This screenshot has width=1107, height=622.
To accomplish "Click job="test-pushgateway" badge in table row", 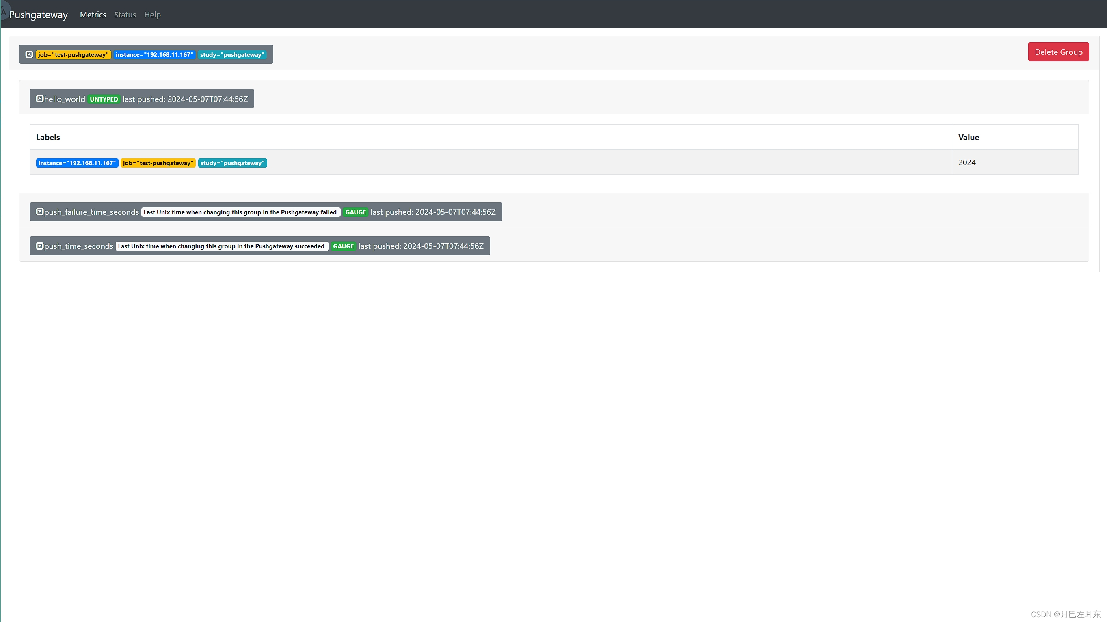I will point(158,163).
